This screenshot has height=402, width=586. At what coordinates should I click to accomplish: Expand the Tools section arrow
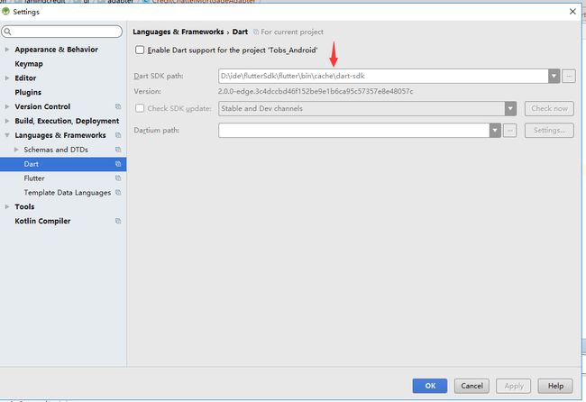click(x=6, y=206)
